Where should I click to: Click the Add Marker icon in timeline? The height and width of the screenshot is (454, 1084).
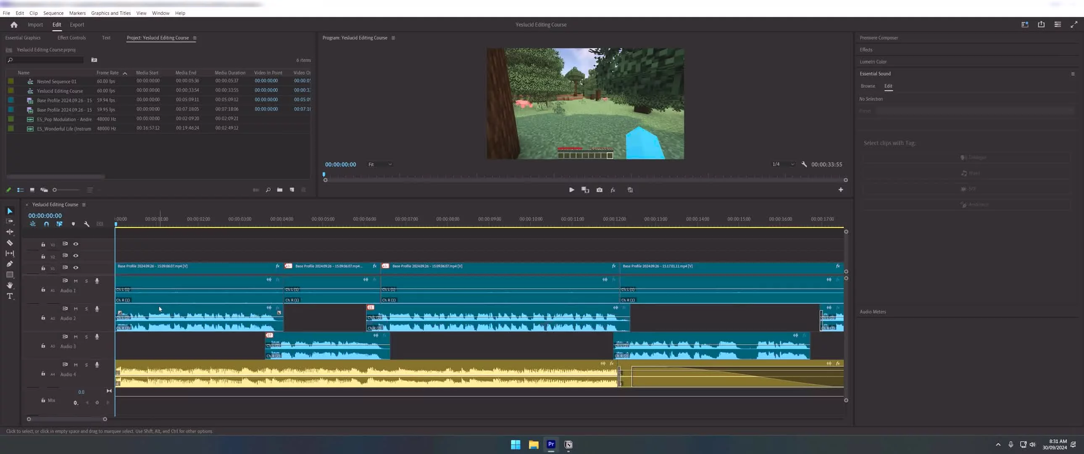(x=73, y=224)
